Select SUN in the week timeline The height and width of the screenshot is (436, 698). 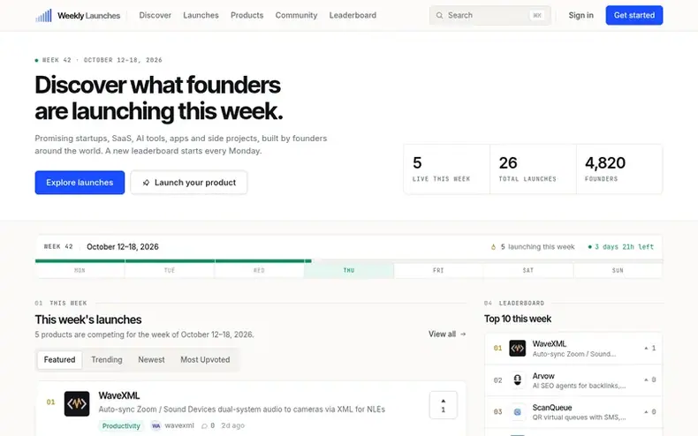pos(618,270)
